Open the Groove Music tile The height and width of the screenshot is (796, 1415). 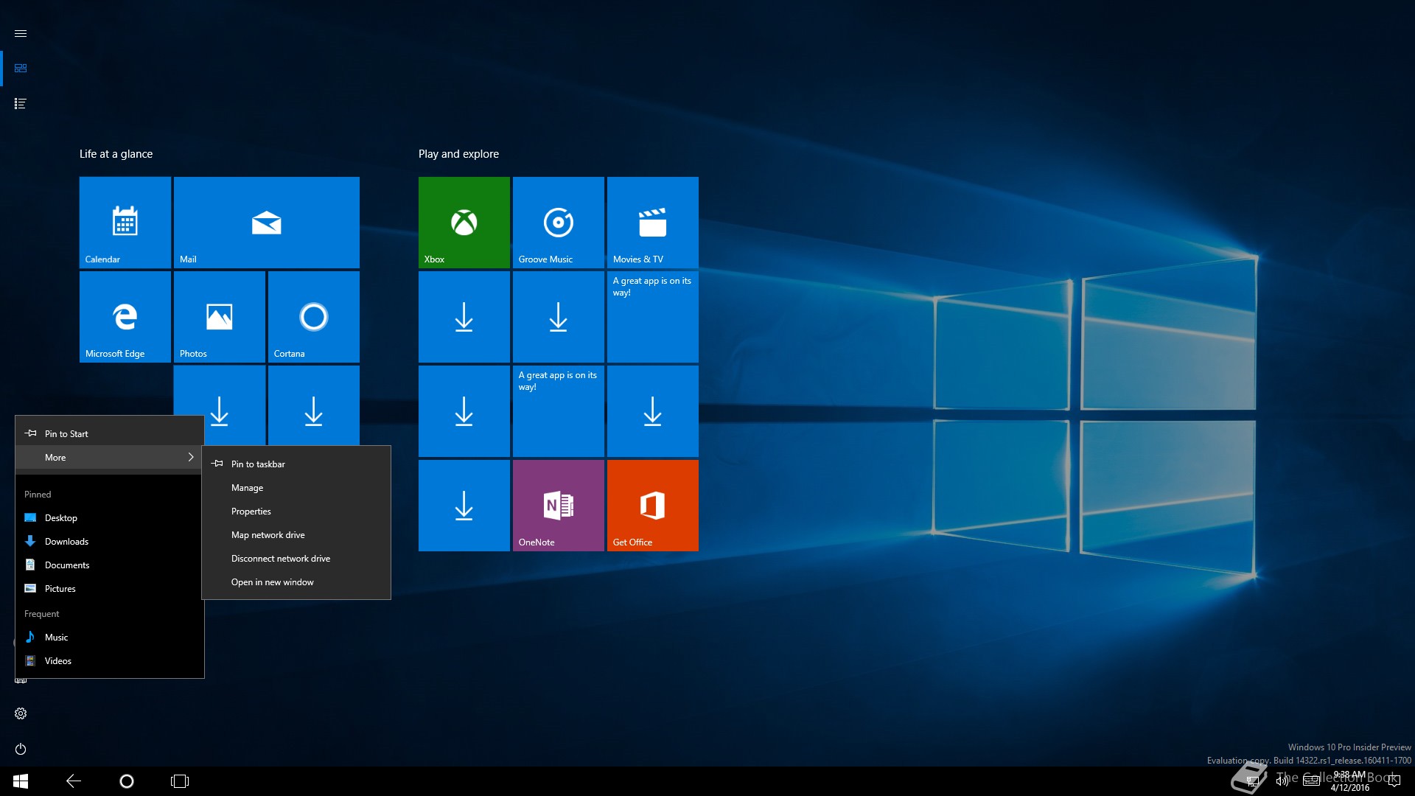pyautogui.click(x=559, y=223)
